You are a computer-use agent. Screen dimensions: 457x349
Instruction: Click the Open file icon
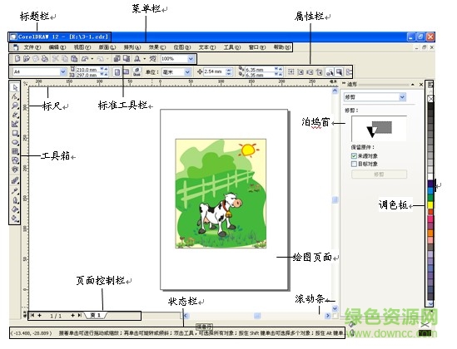click(x=27, y=59)
